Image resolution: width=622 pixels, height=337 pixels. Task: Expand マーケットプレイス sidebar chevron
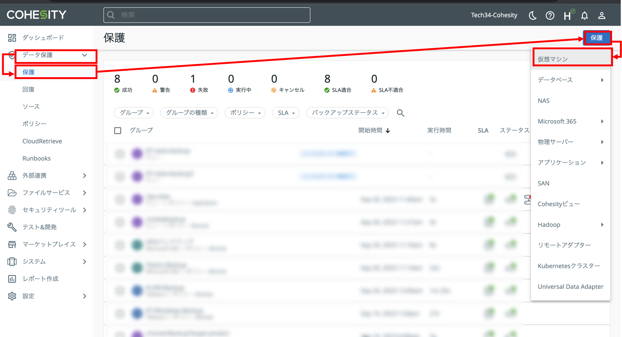84,244
